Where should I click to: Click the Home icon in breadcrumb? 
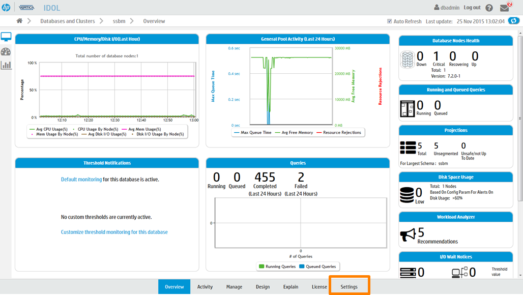[x=19, y=21]
